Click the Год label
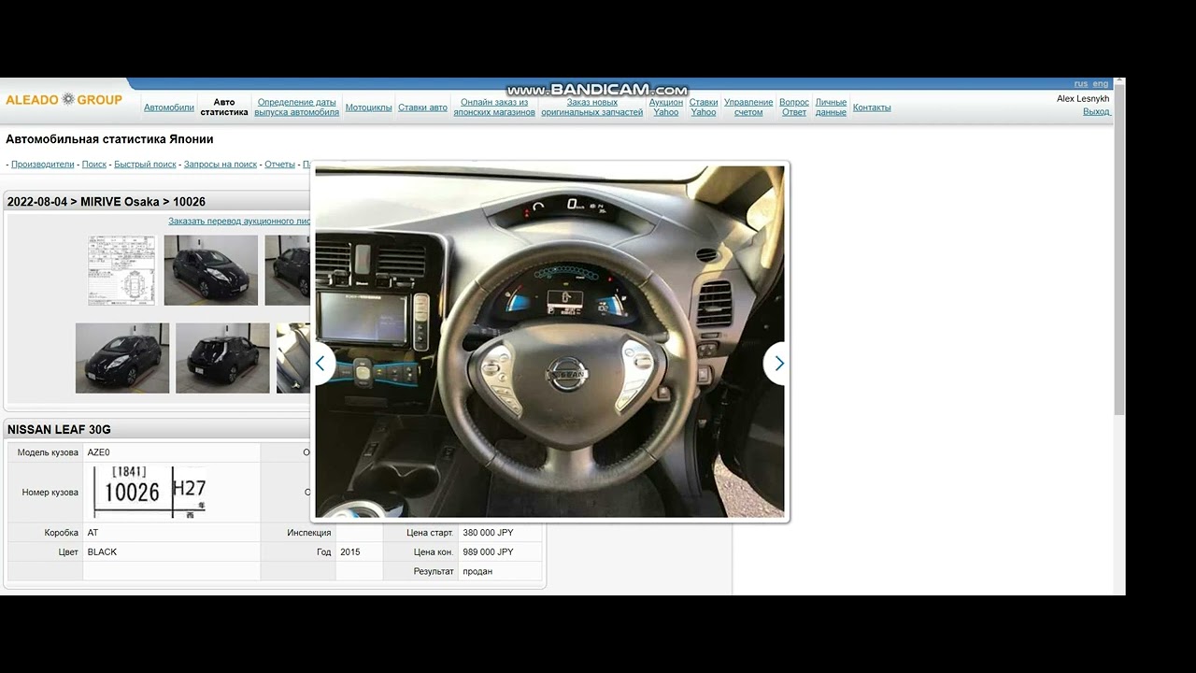This screenshot has height=673, width=1196. click(x=324, y=552)
